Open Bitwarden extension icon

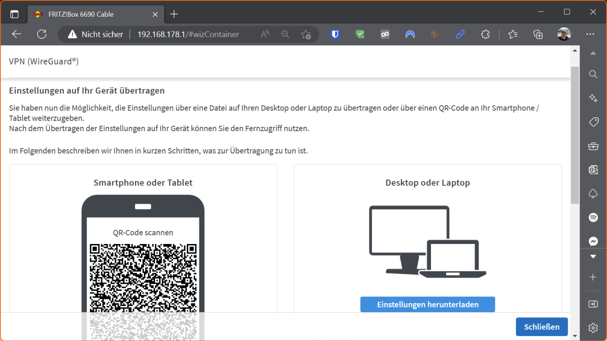tap(334, 34)
